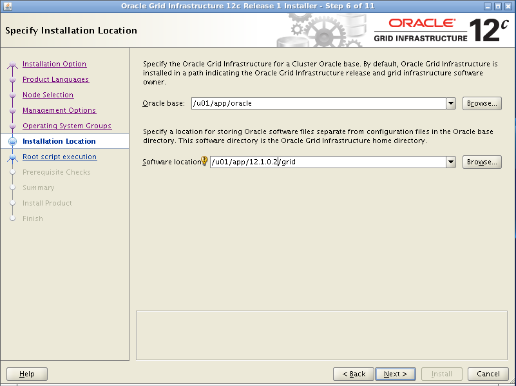Open the Oracle base dropdown arrow

pyautogui.click(x=450, y=103)
